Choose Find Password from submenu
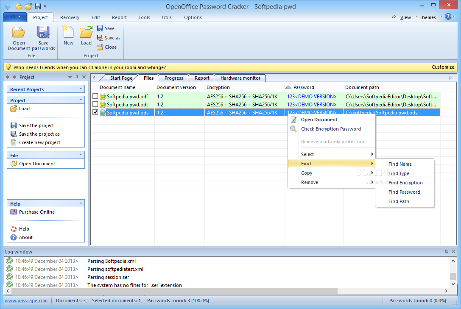The image size is (461, 309). click(x=404, y=192)
